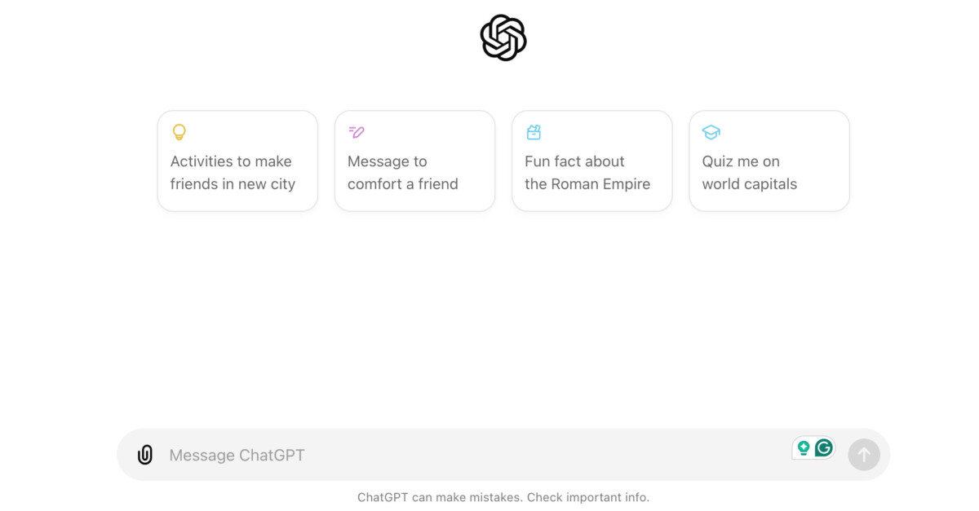Open the "Fun fact about the Roman Empire" prompt
Screen dimensions: 979x511
click(x=591, y=161)
